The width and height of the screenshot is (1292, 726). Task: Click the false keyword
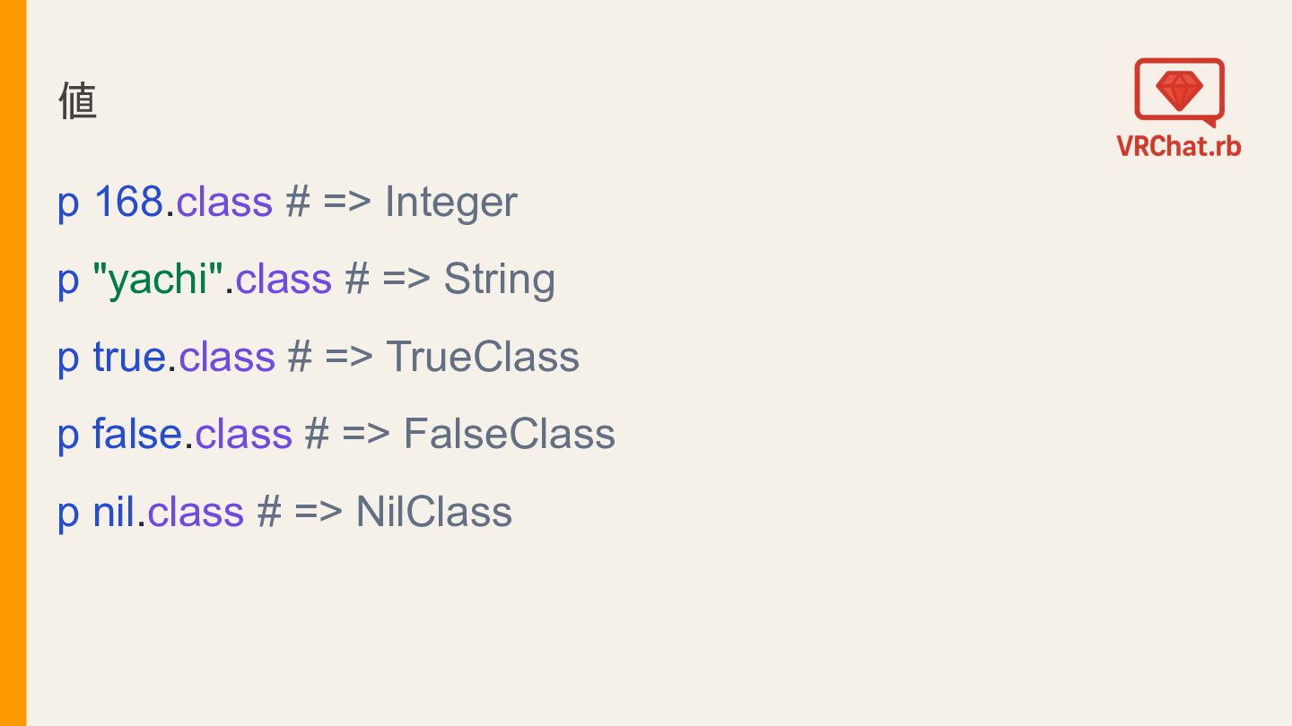tap(137, 434)
